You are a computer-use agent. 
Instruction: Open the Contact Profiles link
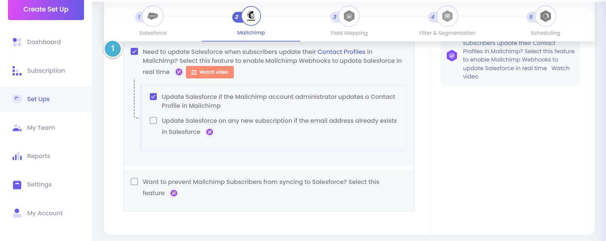pyautogui.click(x=341, y=52)
